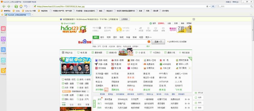Click the magnifier in the browser search box
Screen dimensions: 254x111
coord(251,6)
